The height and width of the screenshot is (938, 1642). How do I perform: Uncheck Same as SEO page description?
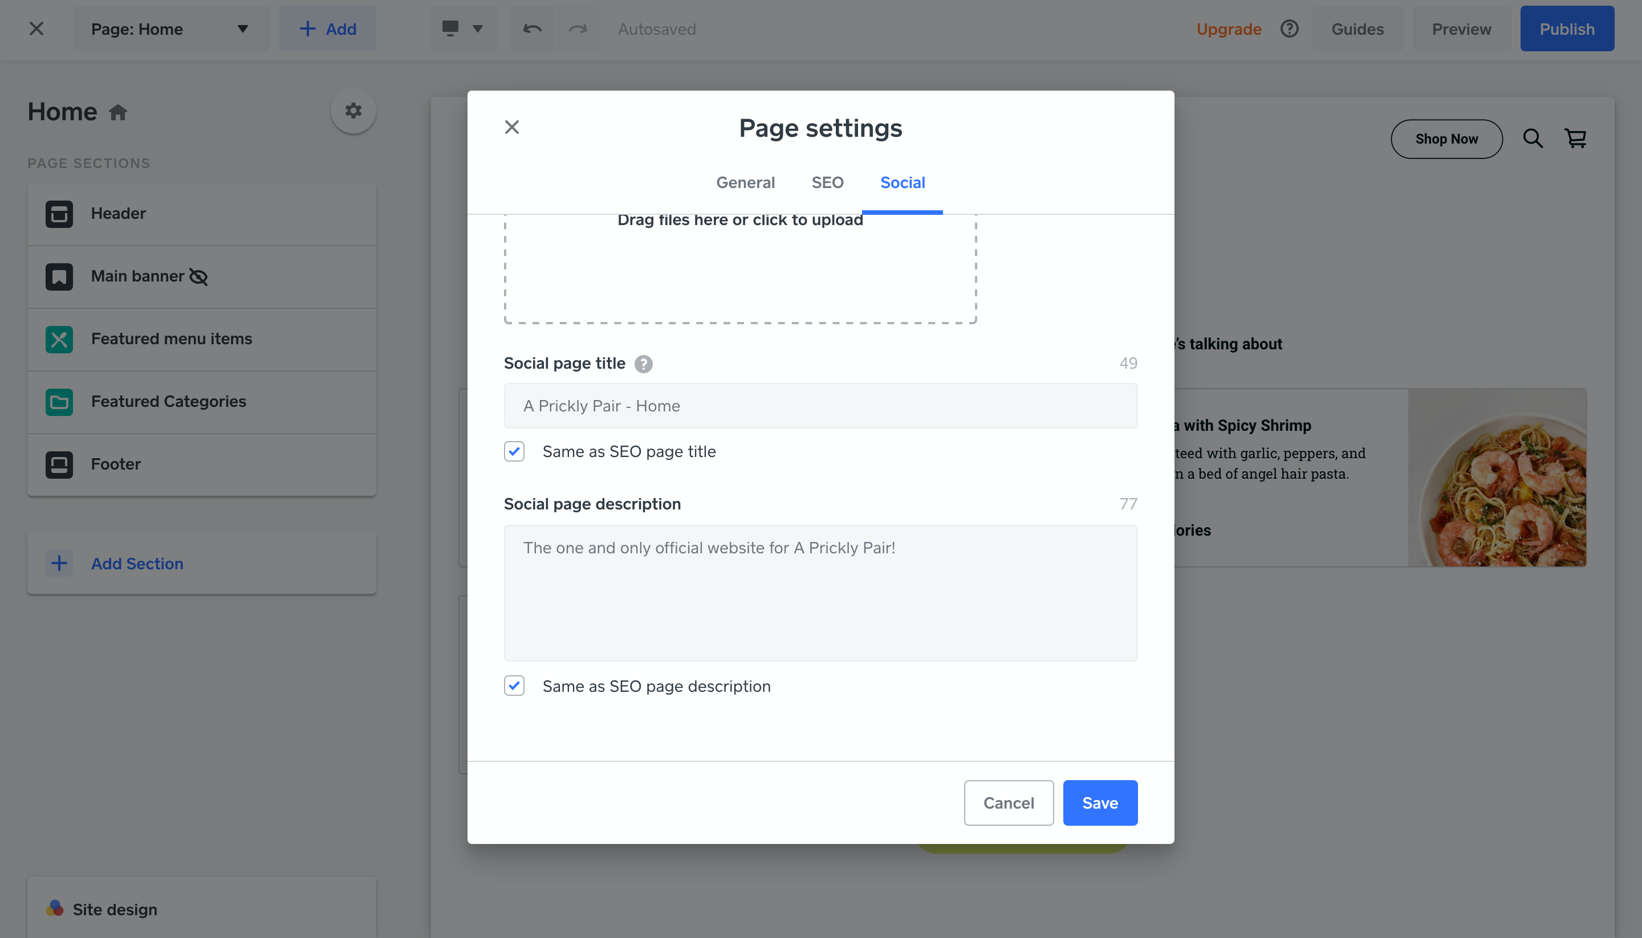tap(514, 686)
